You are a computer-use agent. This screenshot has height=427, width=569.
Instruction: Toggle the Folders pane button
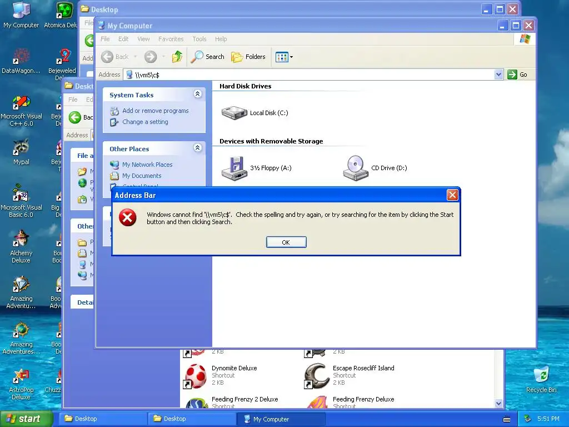coord(248,57)
